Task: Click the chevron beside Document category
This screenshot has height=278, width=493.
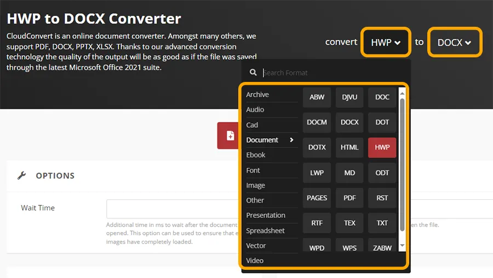Action: pos(291,140)
